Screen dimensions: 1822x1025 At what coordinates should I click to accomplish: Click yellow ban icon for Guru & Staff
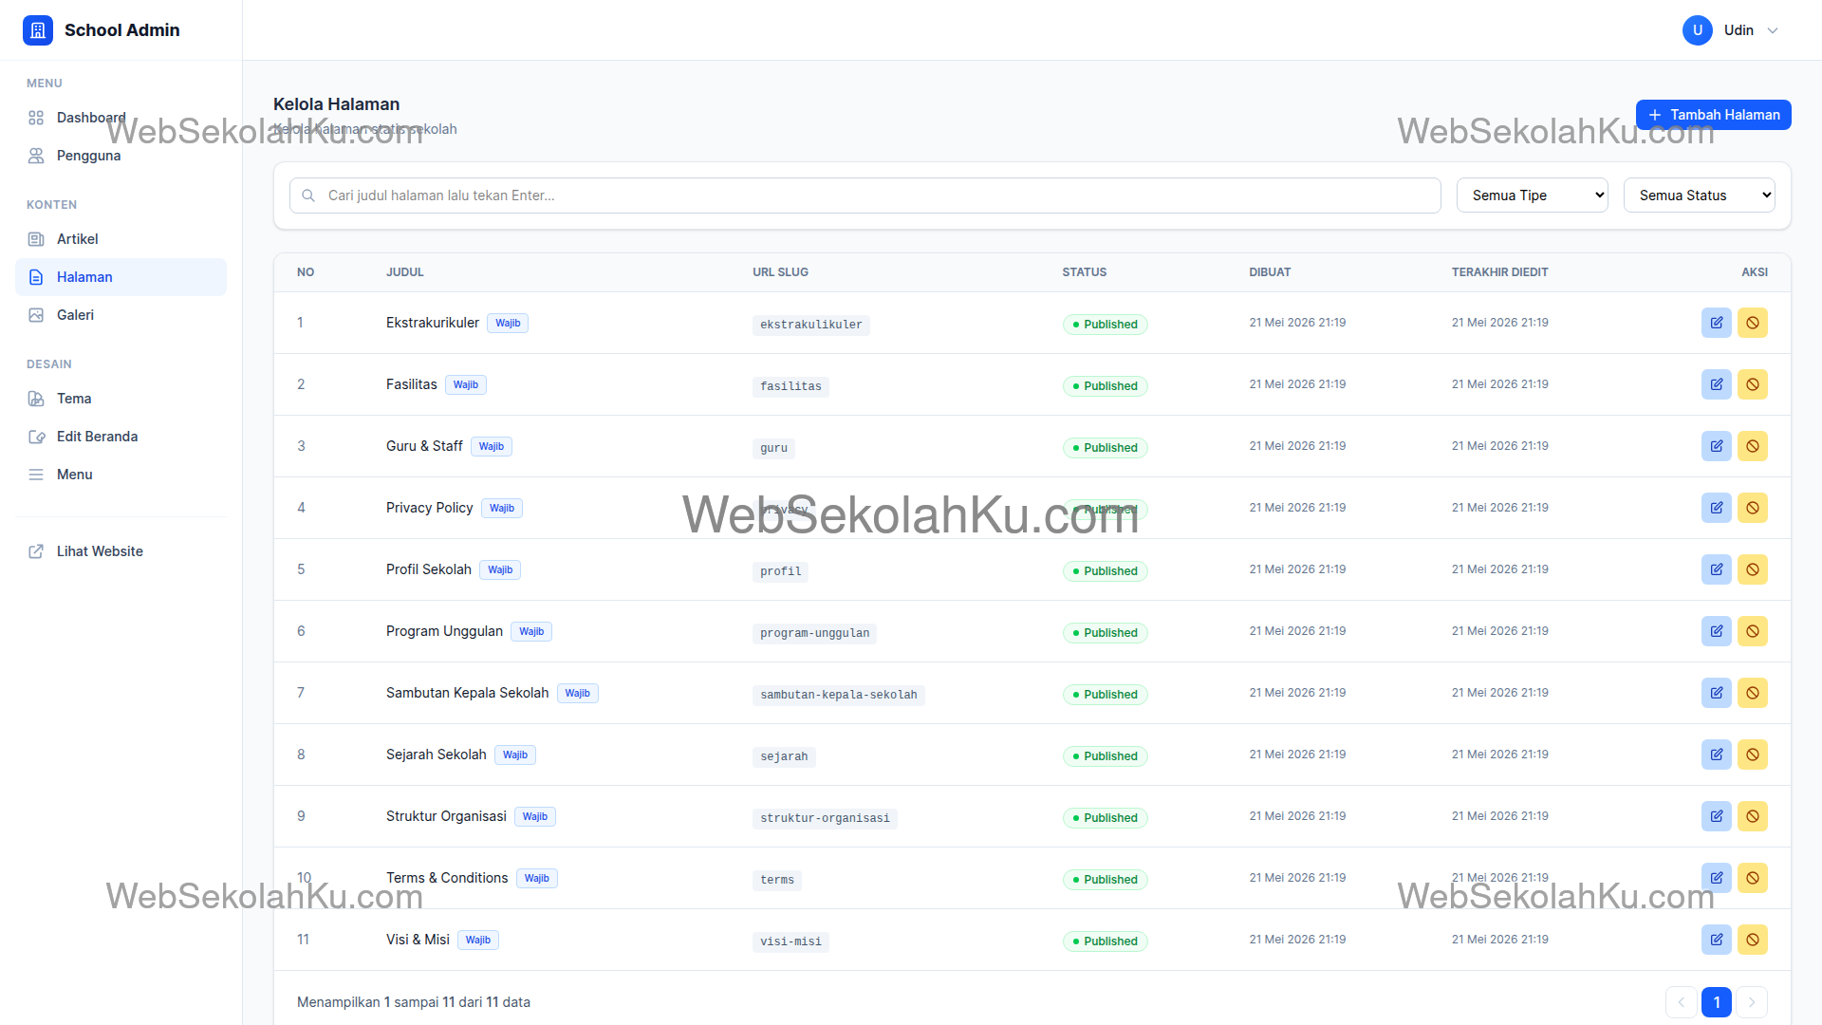coord(1753,446)
